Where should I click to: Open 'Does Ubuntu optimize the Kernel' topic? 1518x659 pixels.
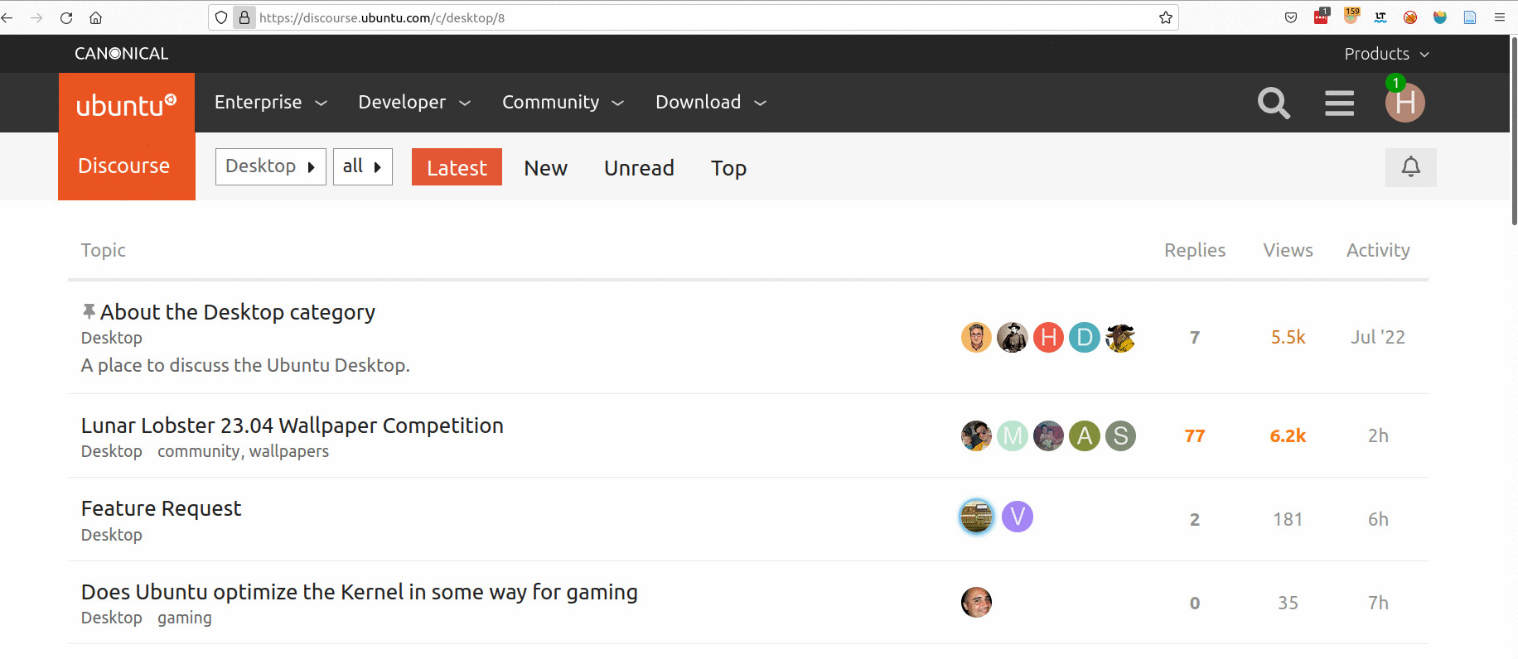[360, 592]
